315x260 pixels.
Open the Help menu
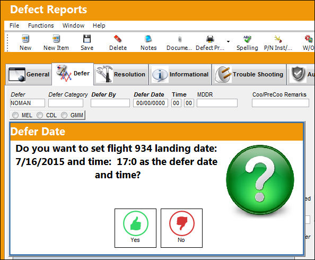click(99, 25)
